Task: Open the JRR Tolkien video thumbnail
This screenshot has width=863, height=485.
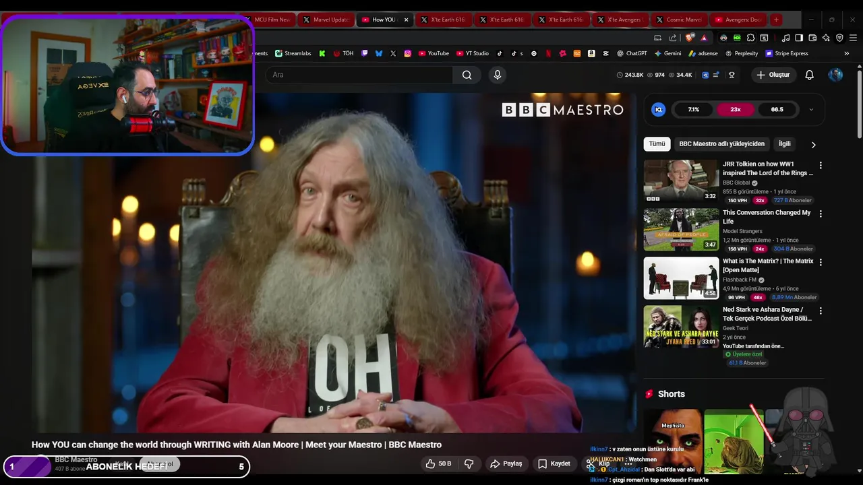Action: pyautogui.click(x=681, y=181)
